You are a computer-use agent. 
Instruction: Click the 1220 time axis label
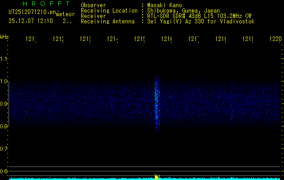point(275,40)
